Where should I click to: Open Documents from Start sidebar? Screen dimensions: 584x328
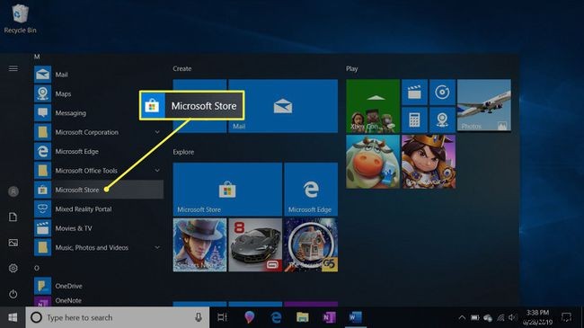click(13, 217)
